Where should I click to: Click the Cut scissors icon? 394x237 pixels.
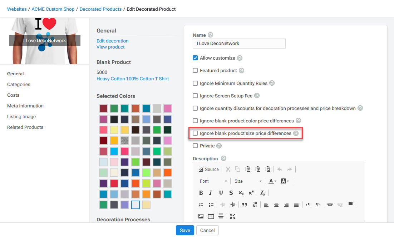click(x=228, y=169)
